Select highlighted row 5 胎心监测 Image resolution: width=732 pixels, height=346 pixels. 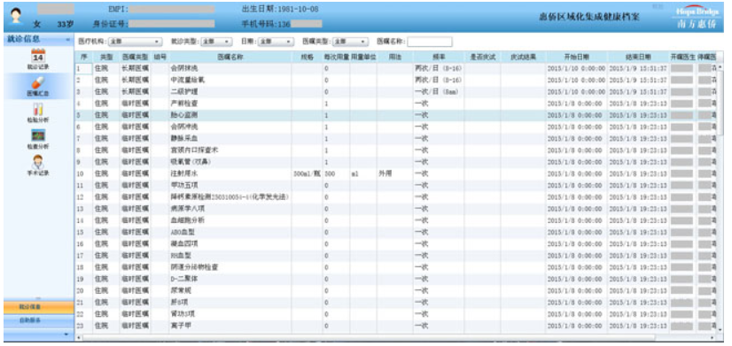[x=396, y=115]
